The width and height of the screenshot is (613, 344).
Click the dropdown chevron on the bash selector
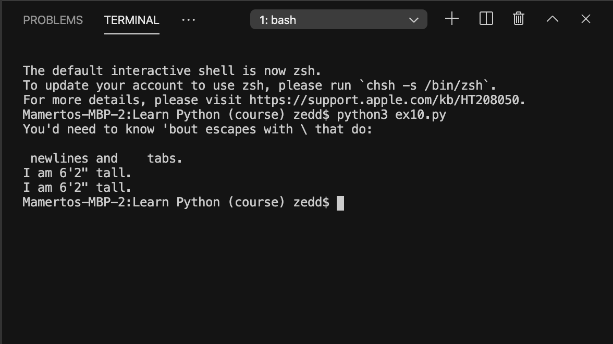click(414, 19)
